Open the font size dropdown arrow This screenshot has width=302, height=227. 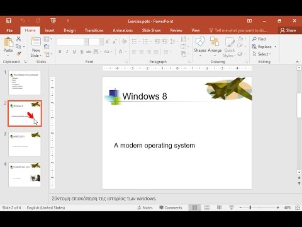coord(101,42)
